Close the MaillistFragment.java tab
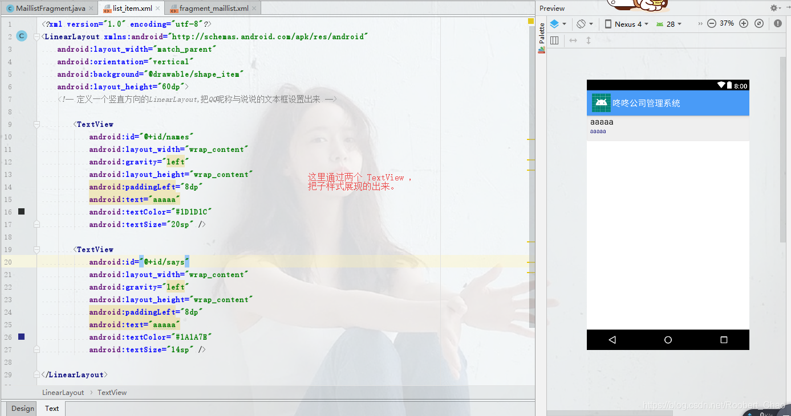The width and height of the screenshot is (791, 416). pos(91,9)
